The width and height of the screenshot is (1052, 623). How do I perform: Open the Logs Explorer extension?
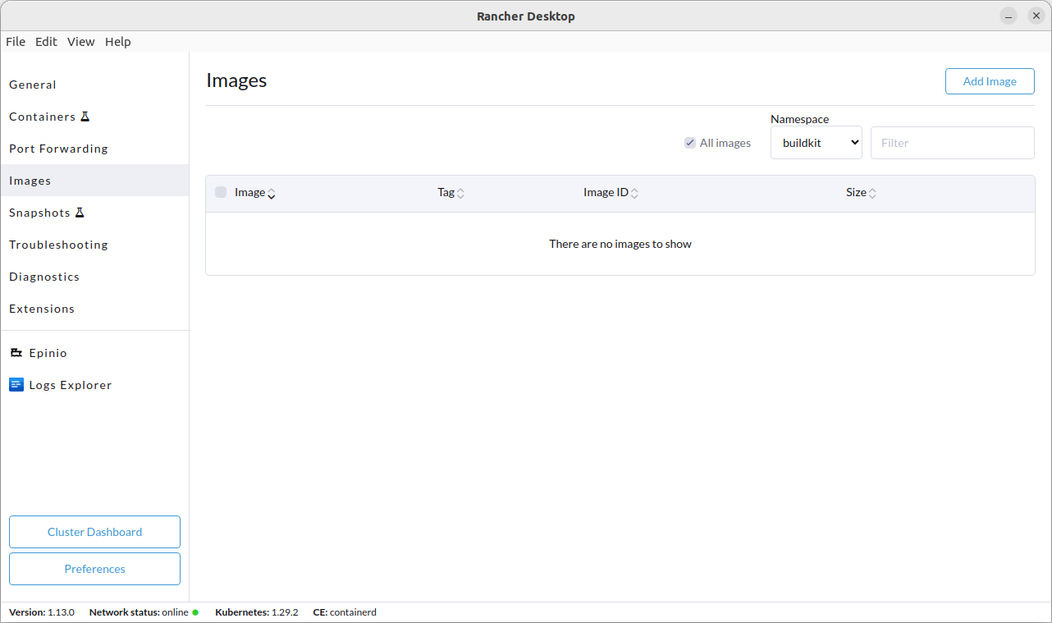(94, 385)
